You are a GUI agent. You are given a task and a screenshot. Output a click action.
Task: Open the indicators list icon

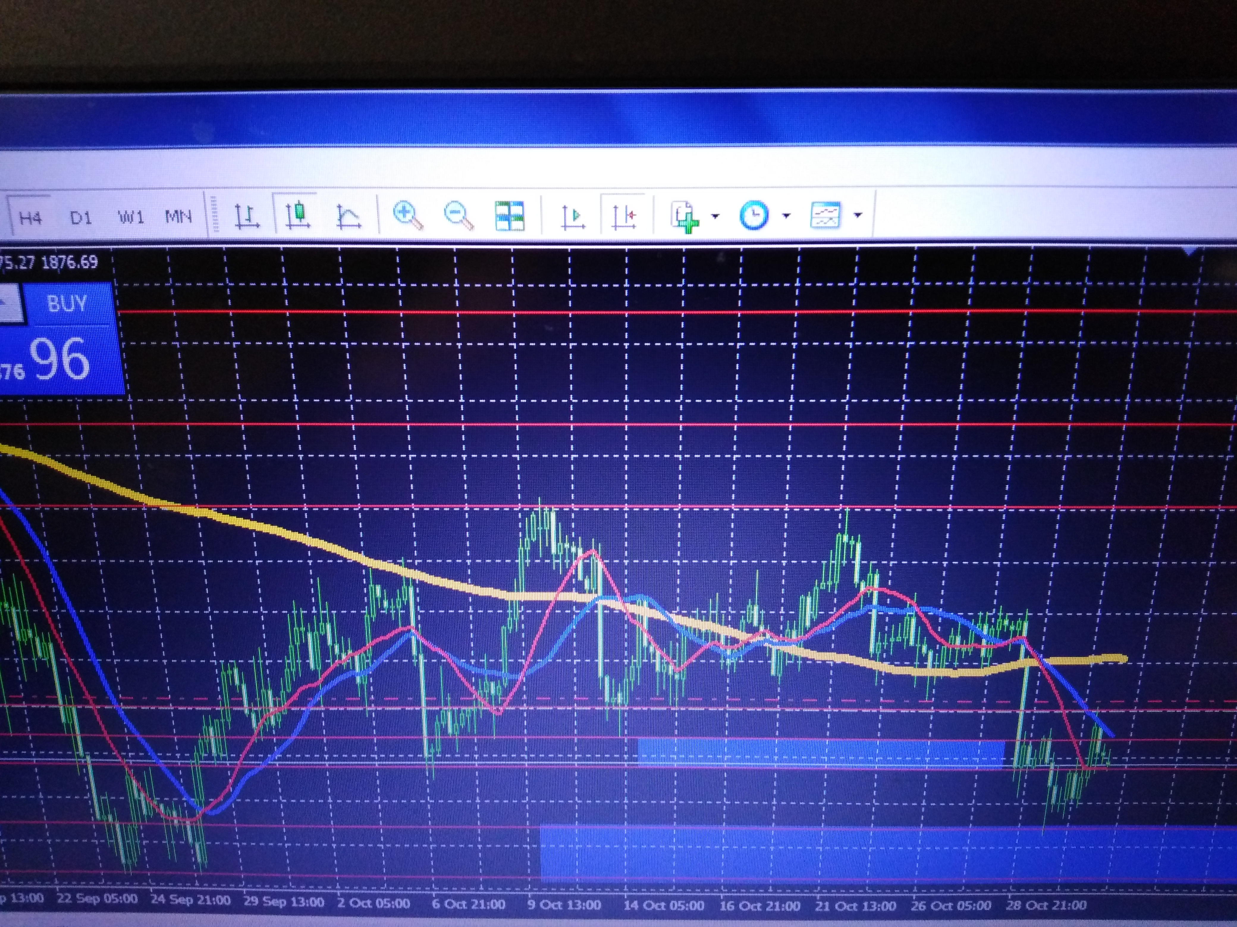coord(686,216)
